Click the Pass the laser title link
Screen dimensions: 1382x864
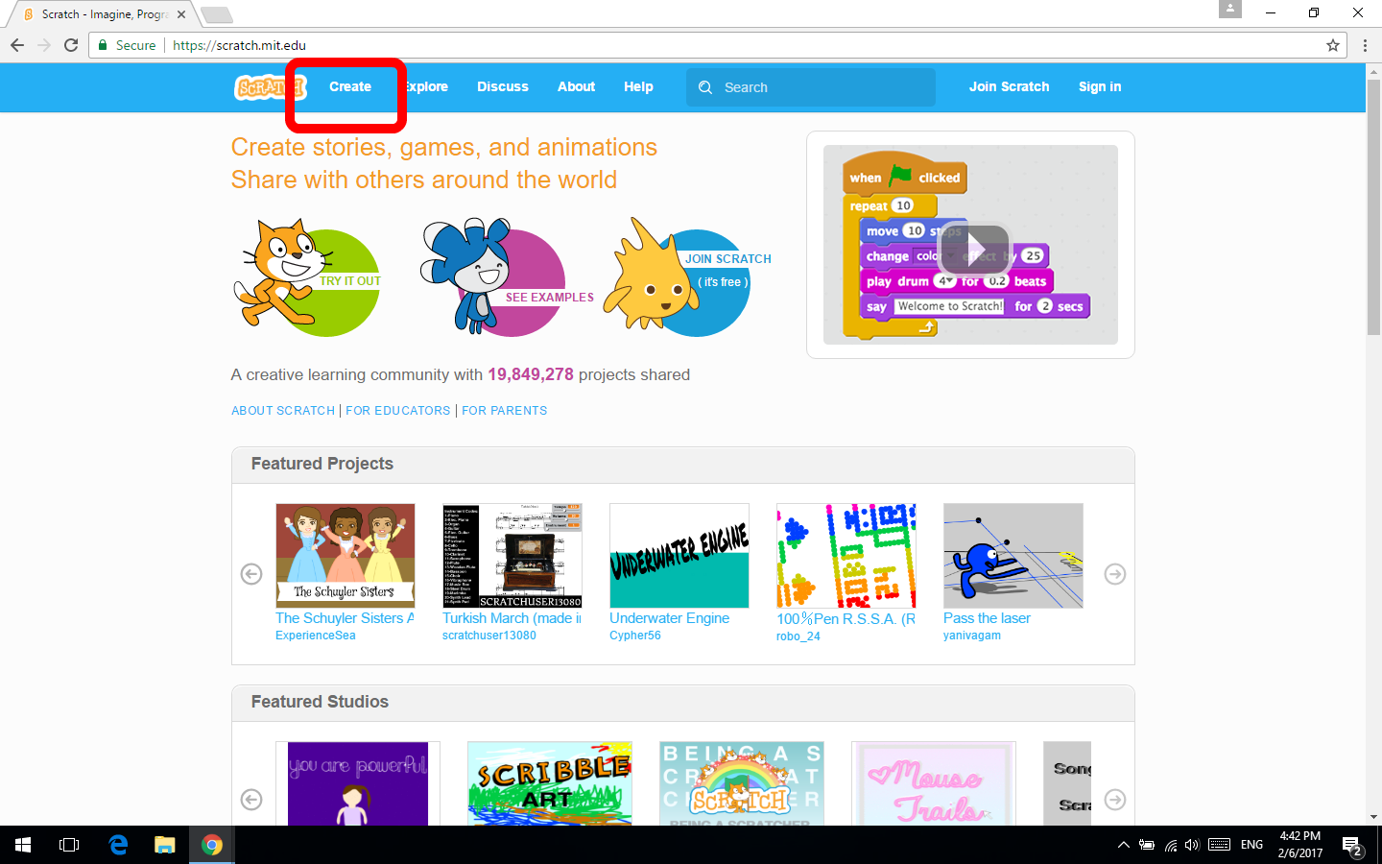[987, 618]
